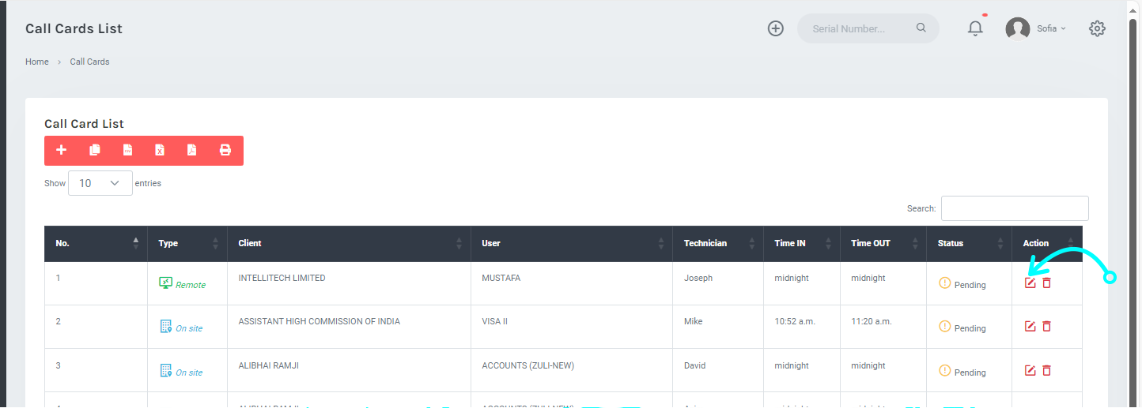Go to Home breadcrumb
Image resolution: width=1142 pixels, height=408 pixels.
pos(37,62)
